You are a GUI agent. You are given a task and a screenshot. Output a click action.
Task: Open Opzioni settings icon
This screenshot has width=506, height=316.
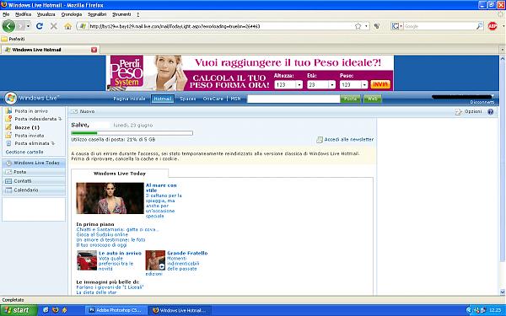(459, 112)
